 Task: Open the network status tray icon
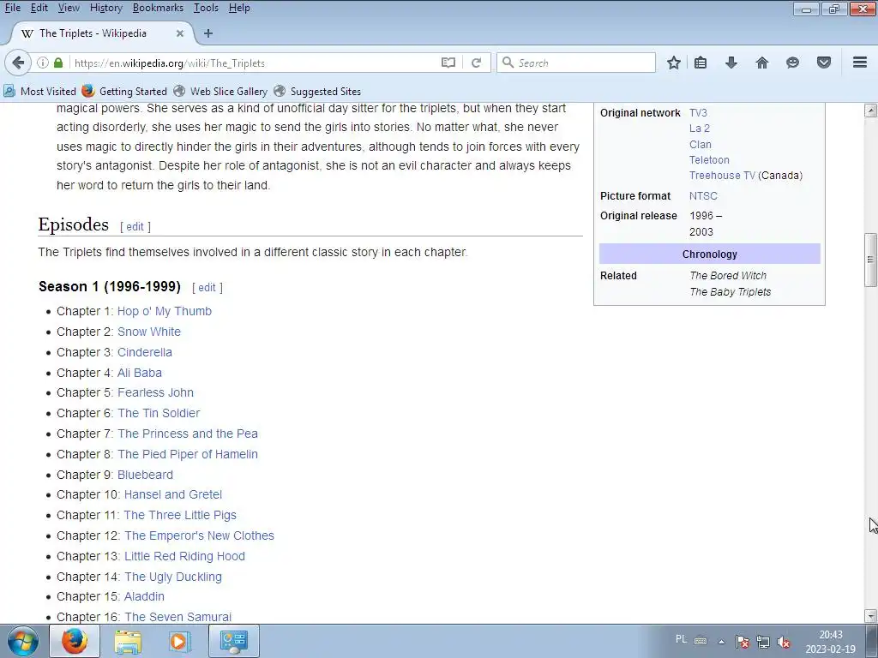coord(762,642)
